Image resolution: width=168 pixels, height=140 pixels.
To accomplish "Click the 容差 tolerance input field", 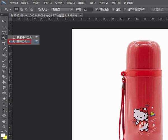I will click(x=88, y=10).
